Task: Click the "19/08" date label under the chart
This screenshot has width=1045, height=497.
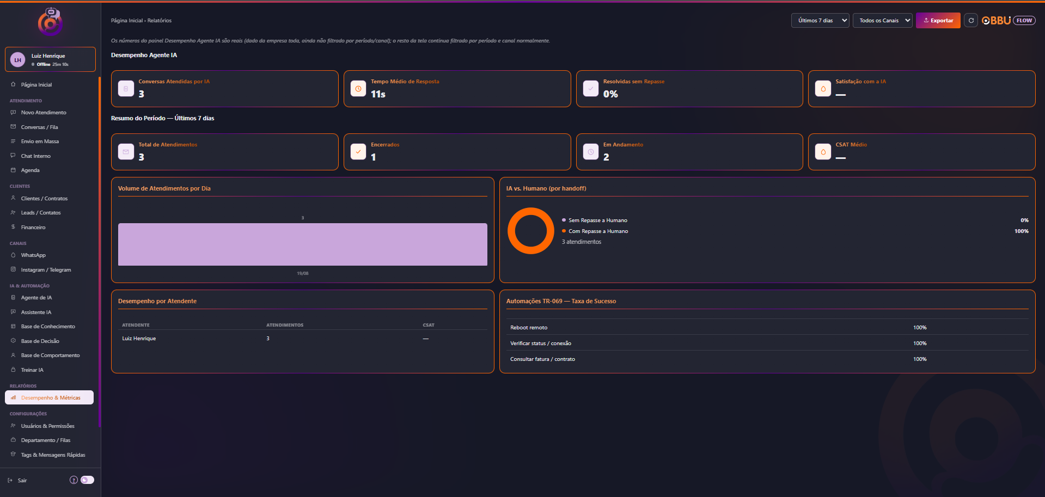Action: tap(303, 273)
